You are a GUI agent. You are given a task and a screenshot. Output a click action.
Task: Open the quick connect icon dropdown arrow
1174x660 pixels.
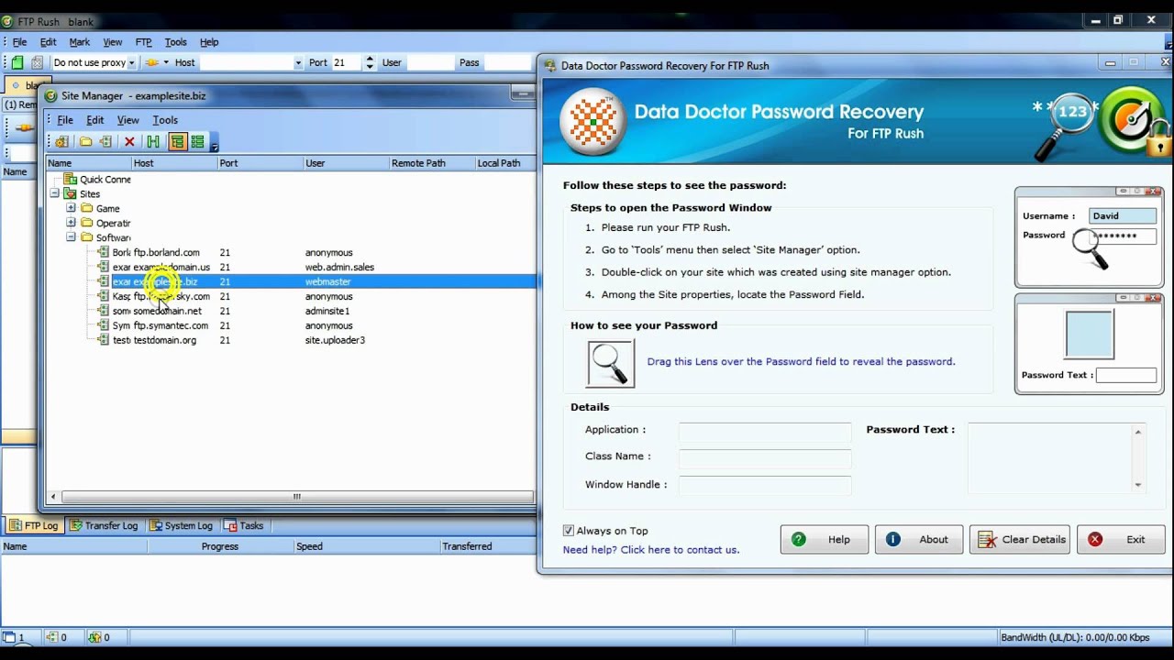(x=166, y=62)
